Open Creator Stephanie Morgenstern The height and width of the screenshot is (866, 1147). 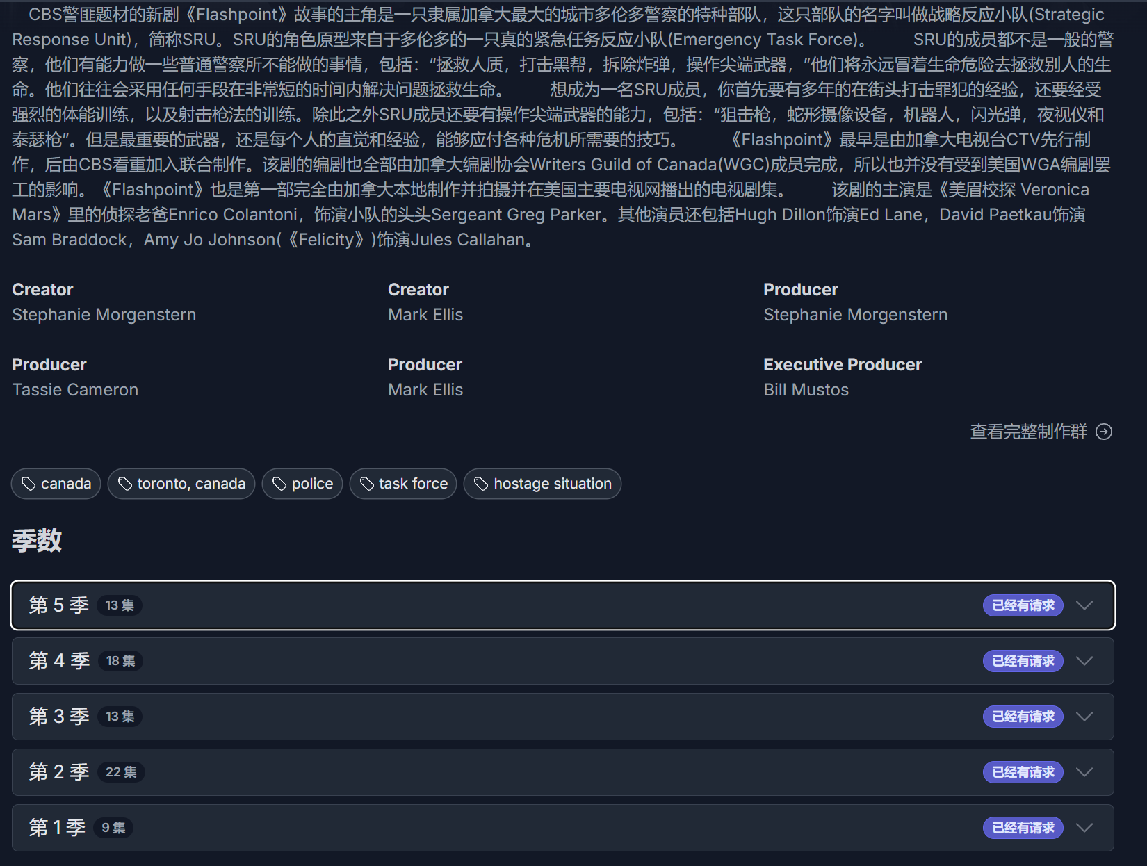point(104,315)
